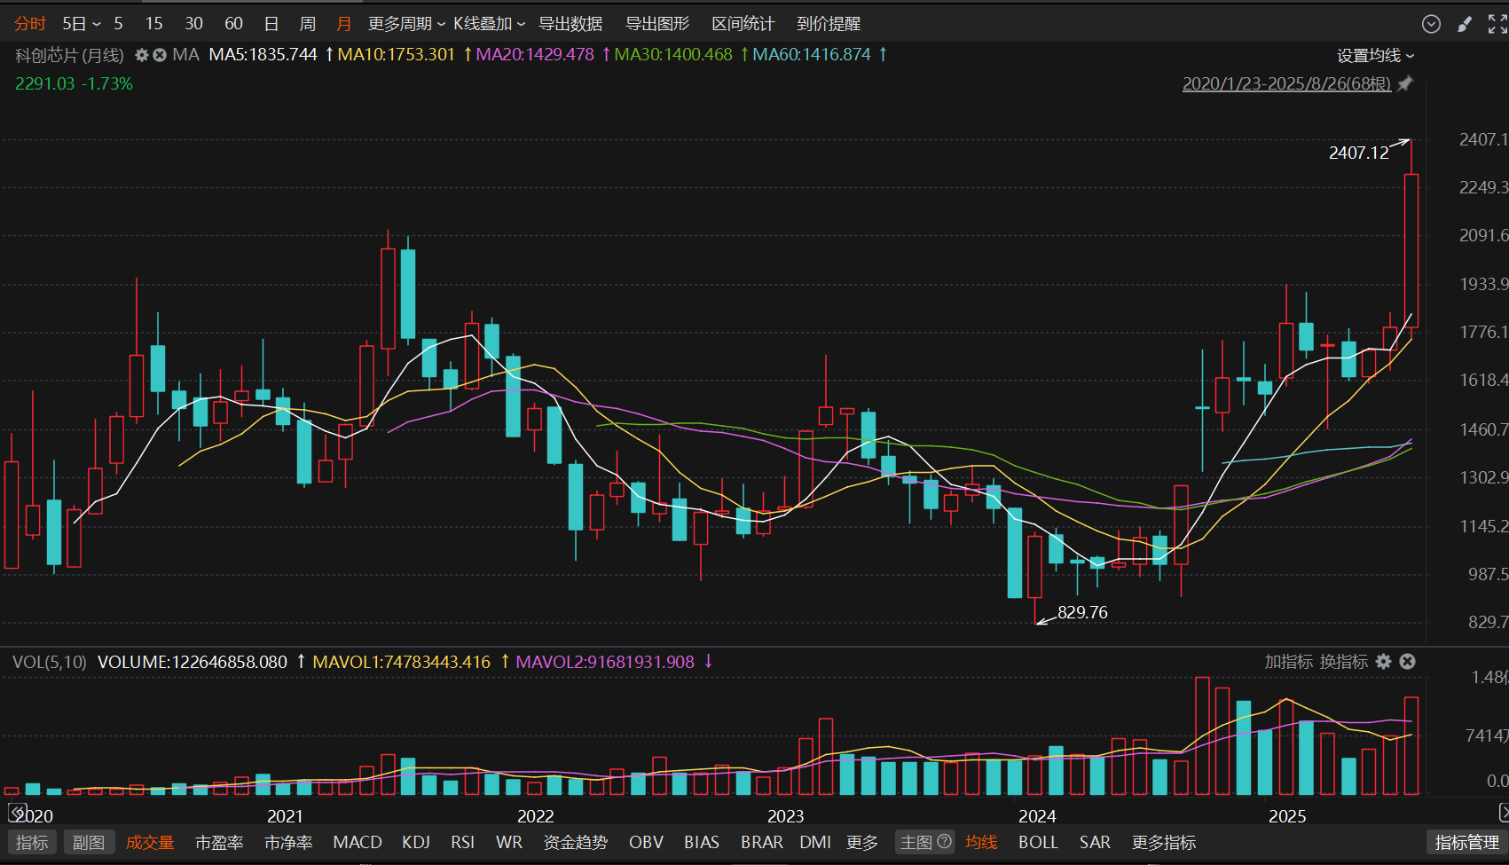This screenshot has height=865, width=1509.
Task: Select SAR main chart indicator
Action: click(1095, 842)
